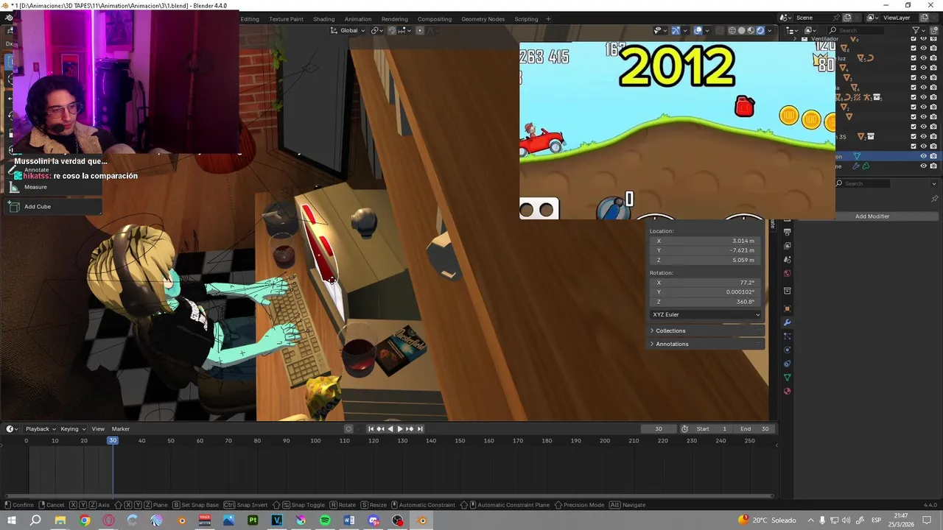Open the Playback popover in timeline
943x530 pixels.
pyautogui.click(x=41, y=428)
